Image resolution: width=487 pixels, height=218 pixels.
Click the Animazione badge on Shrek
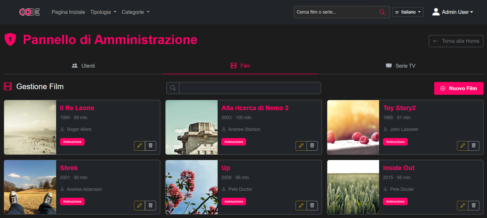pos(72,201)
